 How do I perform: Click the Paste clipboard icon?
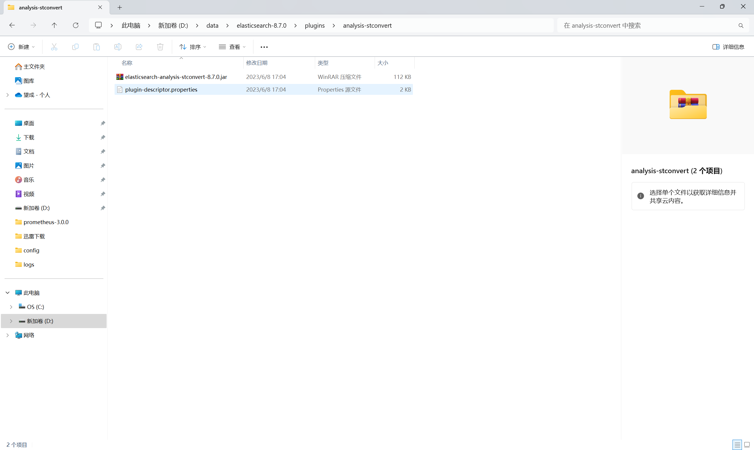96,47
